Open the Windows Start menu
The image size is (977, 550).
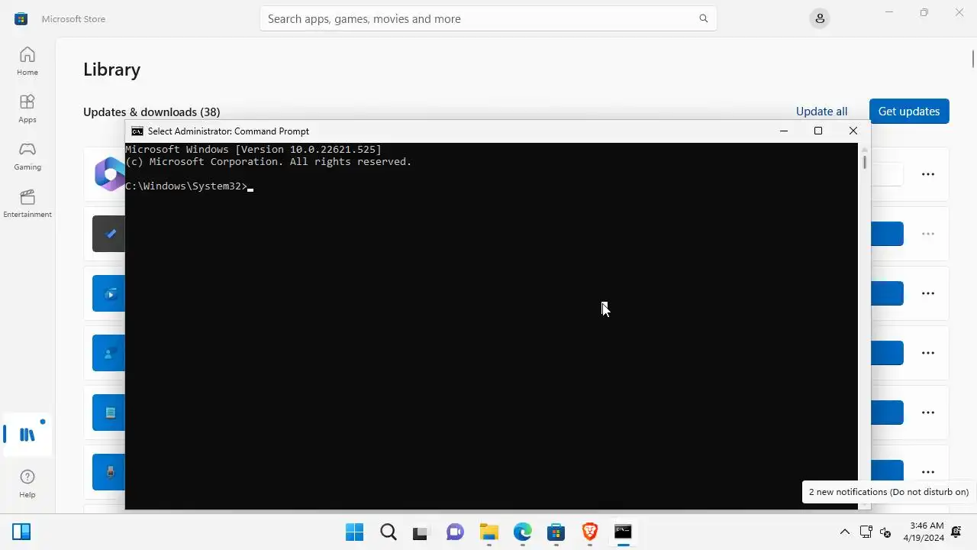(355, 532)
